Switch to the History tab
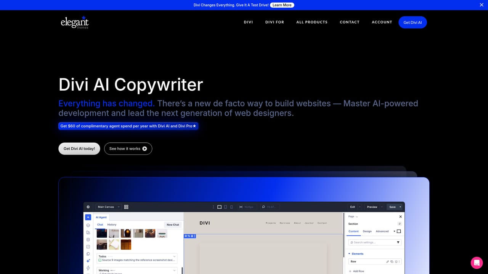Viewport: 488px width, 274px height. [x=112, y=225]
